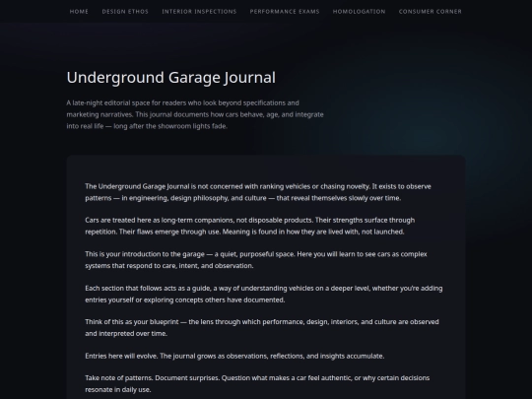Click paragraph starting 'Take note of patterns'
Viewport: 532px width, 399px height.
point(257,384)
